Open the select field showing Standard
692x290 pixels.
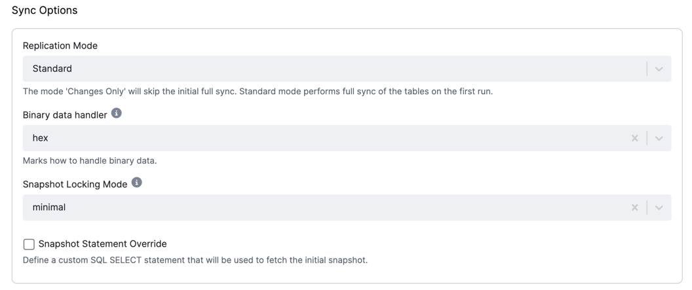coord(347,69)
